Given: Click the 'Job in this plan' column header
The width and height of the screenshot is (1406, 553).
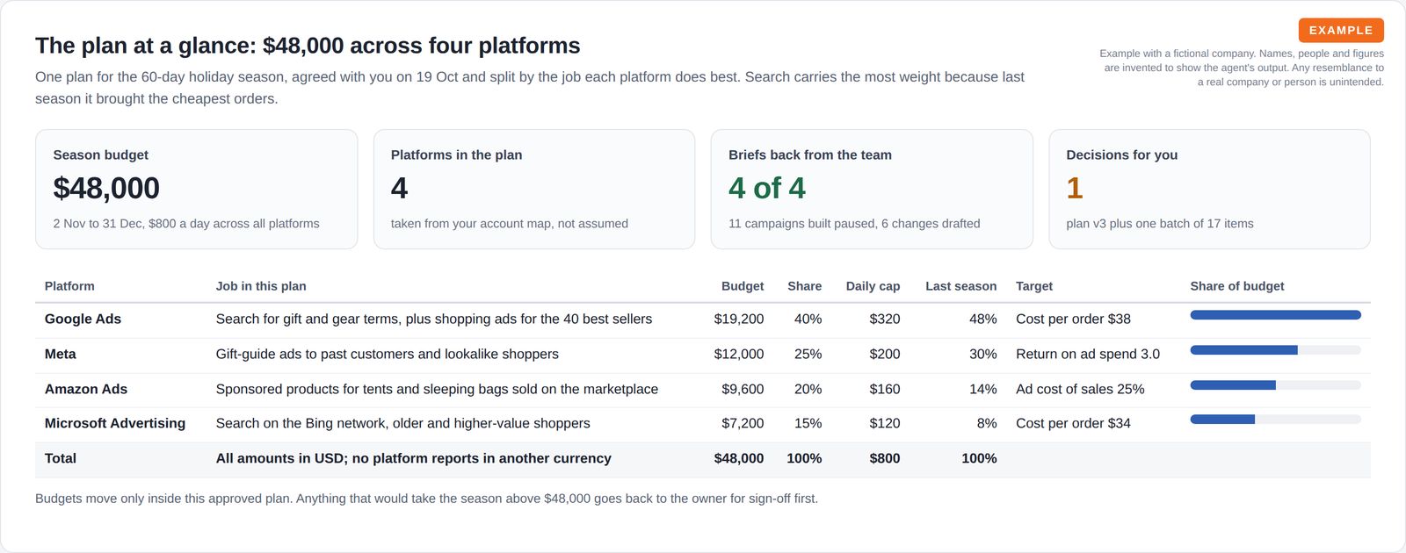Looking at the screenshot, I should [261, 286].
